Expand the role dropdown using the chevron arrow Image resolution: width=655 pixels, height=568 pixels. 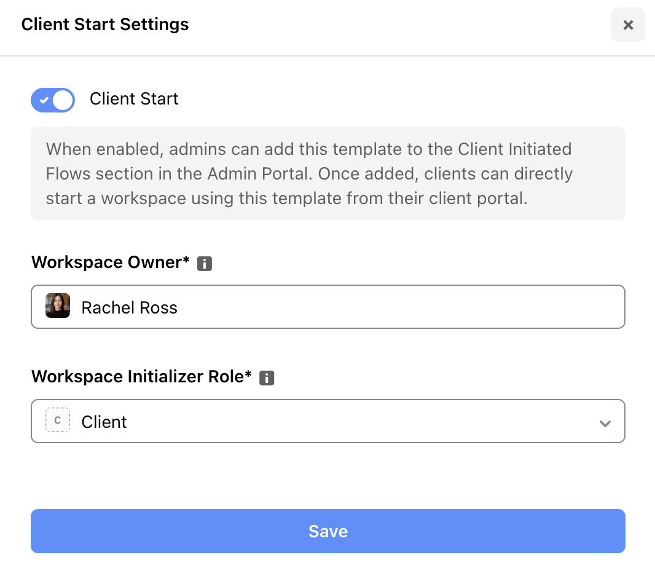pos(605,423)
